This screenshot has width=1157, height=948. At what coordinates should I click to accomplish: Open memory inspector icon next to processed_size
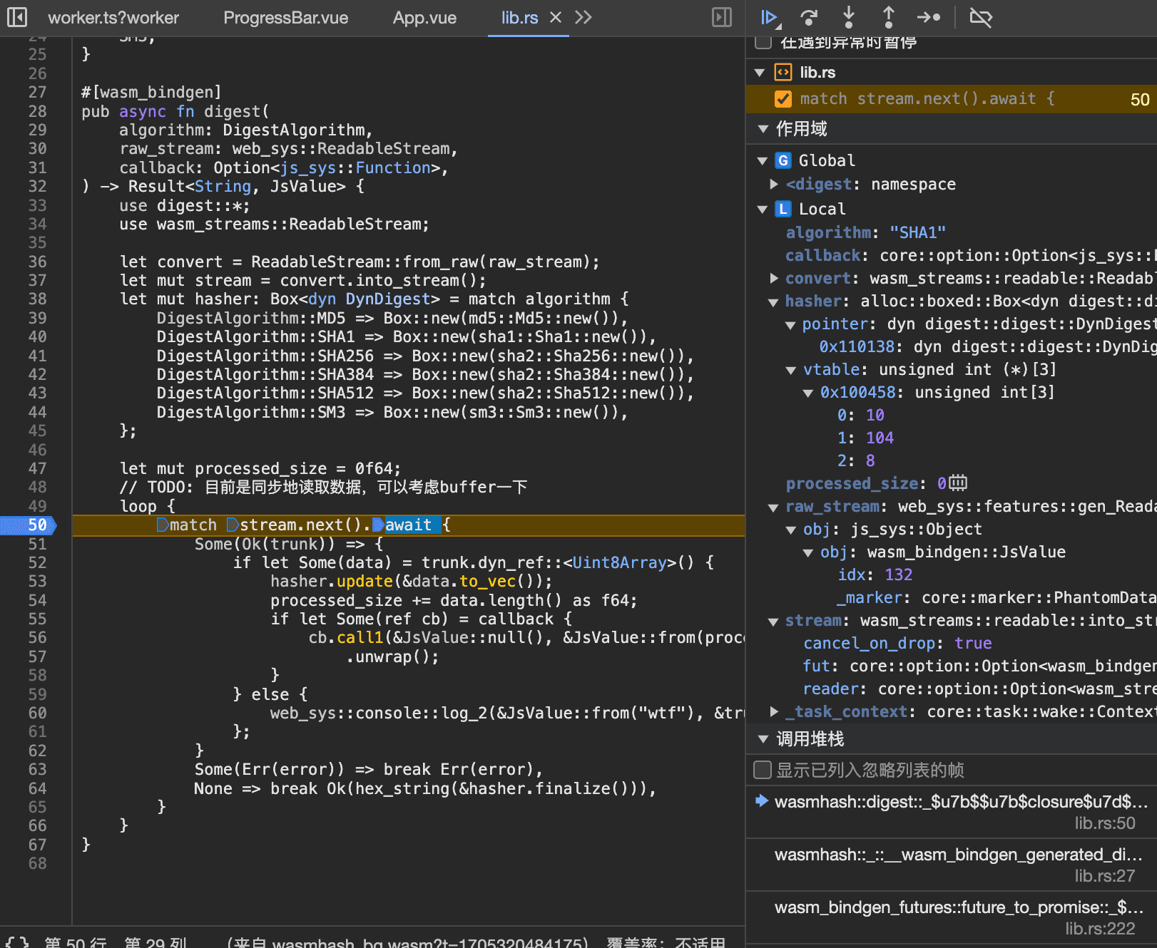point(958,483)
